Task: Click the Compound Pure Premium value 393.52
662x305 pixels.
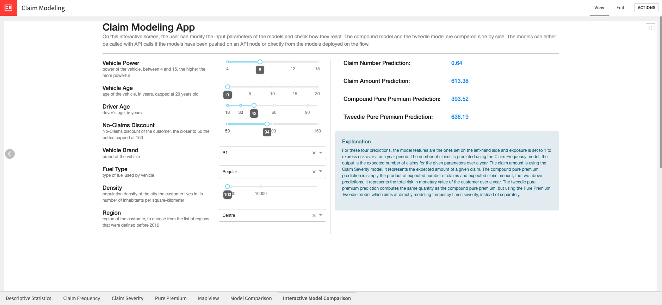Action: pos(460,99)
